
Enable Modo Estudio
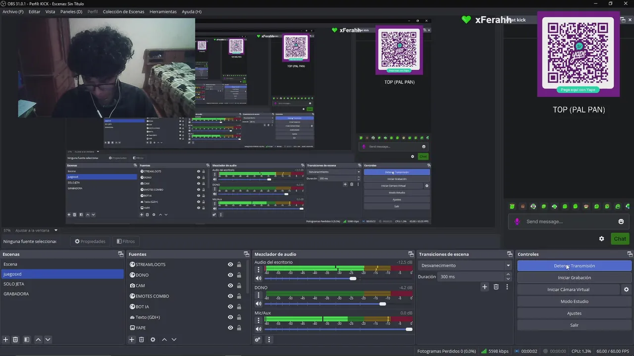(x=575, y=302)
